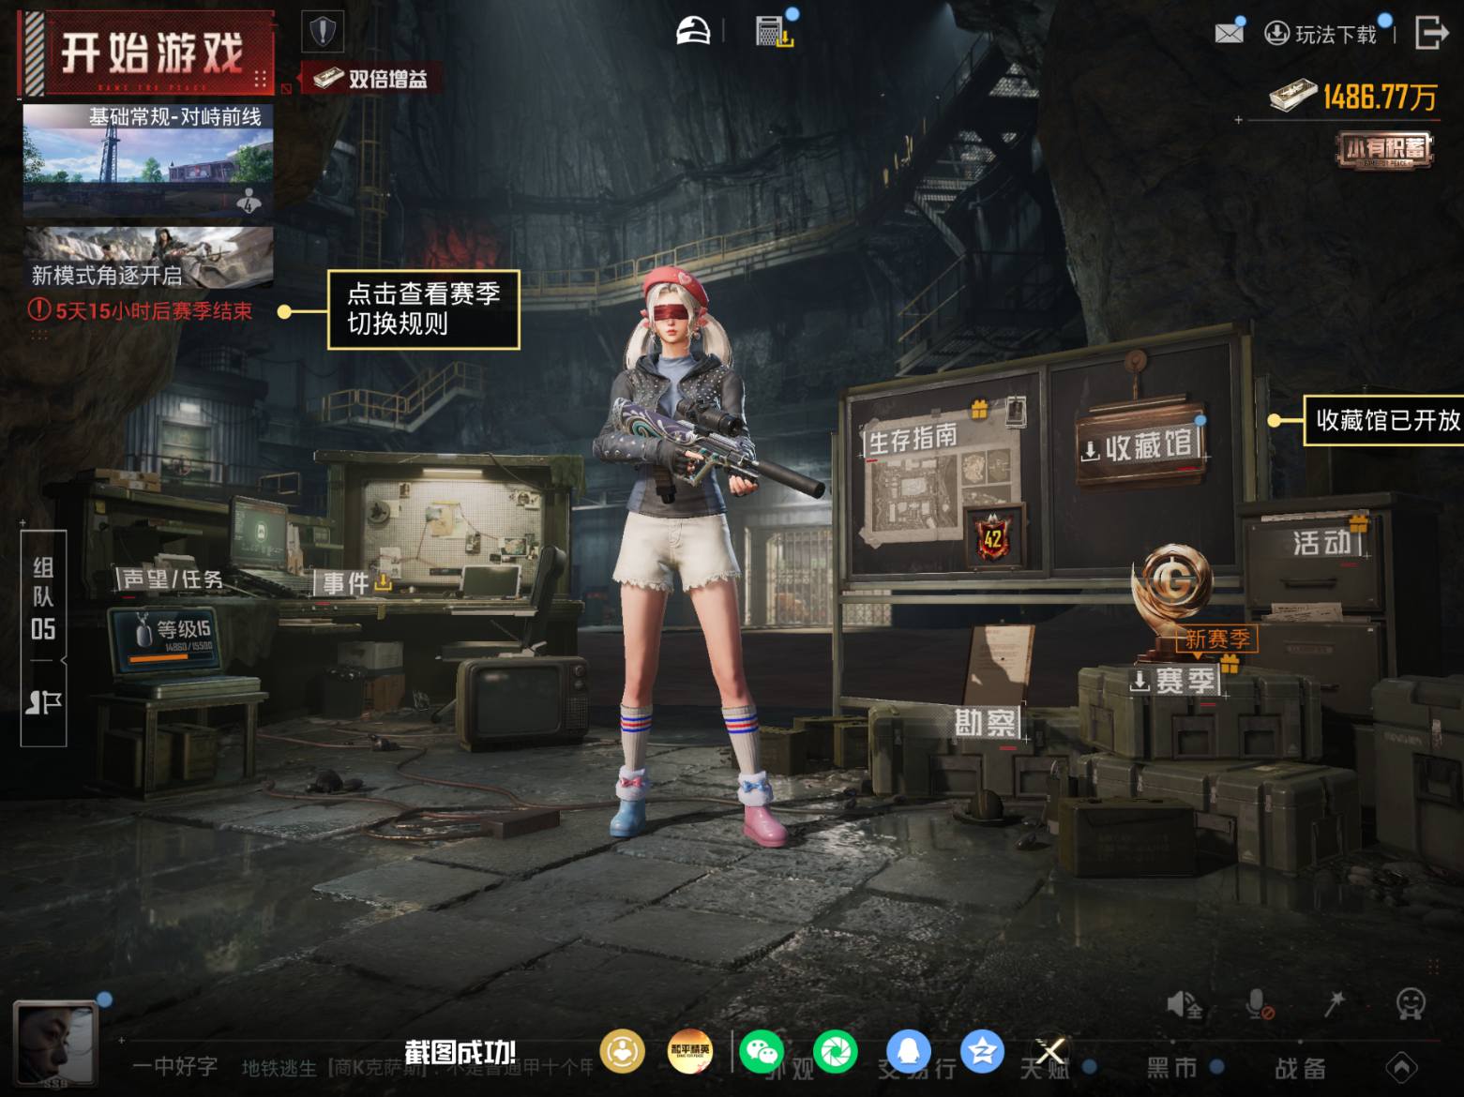Image resolution: width=1464 pixels, height=1097 pixels.
Task: Open the 生存指南 survival guide board
Action: coord(913,437)
